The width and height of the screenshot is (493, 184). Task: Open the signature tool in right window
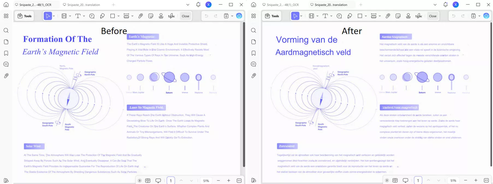419,16
